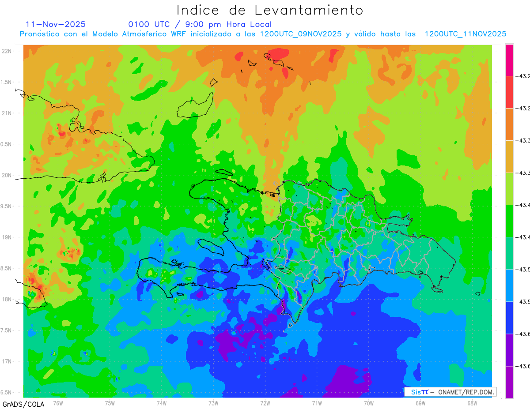This screenshot has width=530, height=409.
Task: Select the light blue colorbar swatch
Action: click(x=509, y=285)
